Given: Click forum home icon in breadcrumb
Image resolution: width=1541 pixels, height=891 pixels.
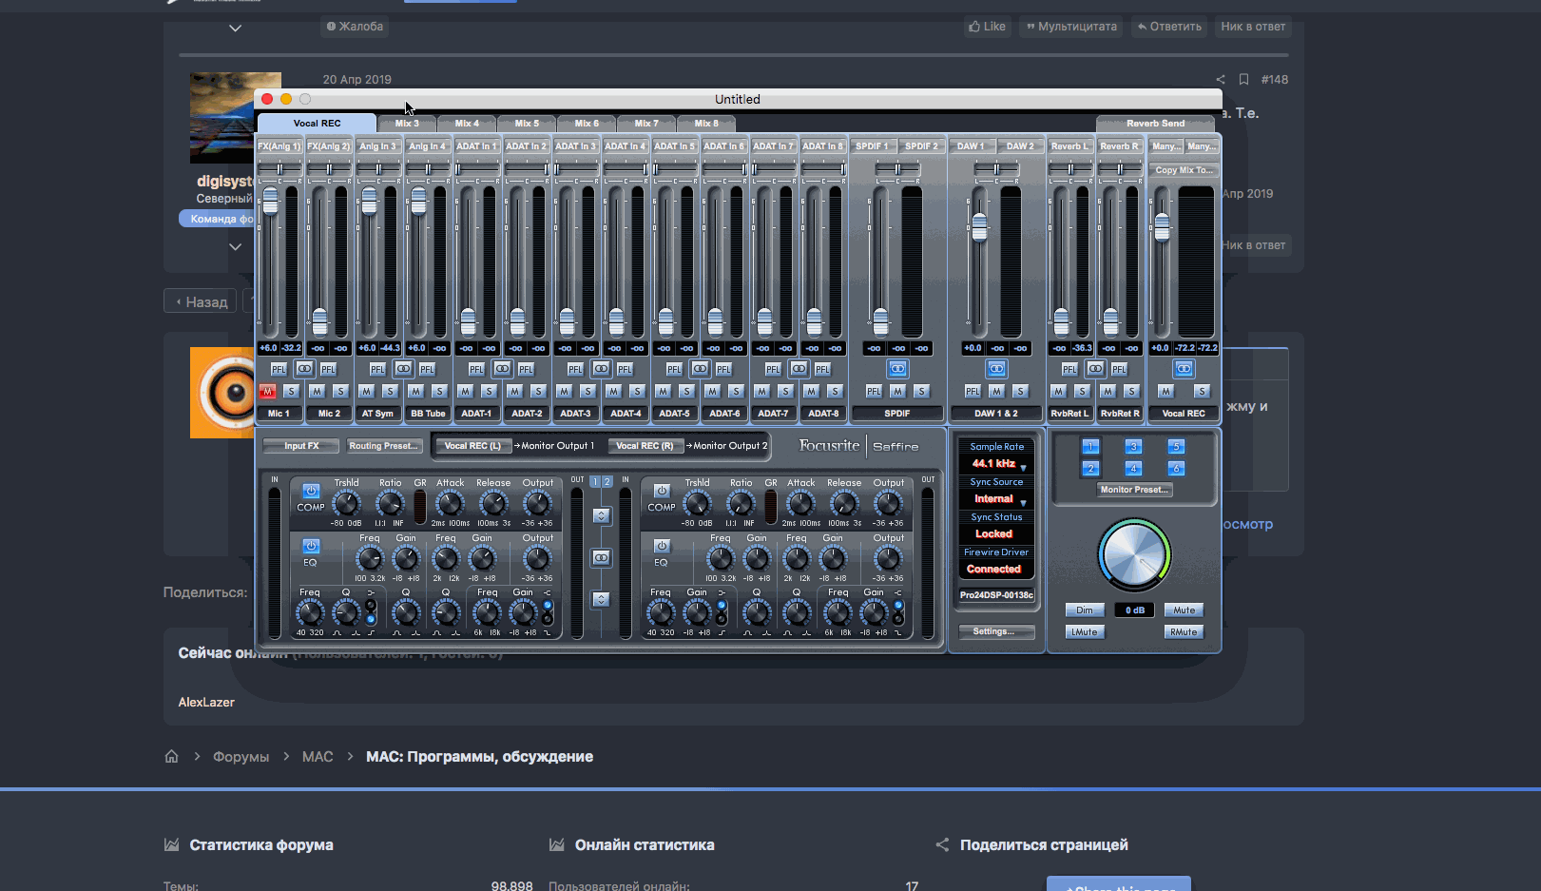Looking at the screenshot, I should click(171, 757).
